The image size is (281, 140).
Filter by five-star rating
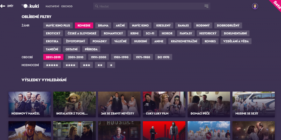tap(52, 65)
